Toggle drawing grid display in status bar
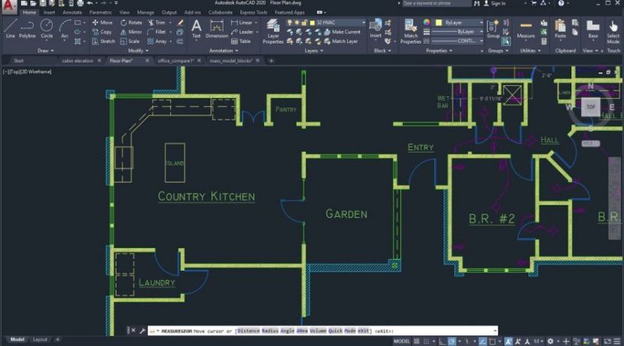This screenshot has height=346, width=624. [417, 341]
